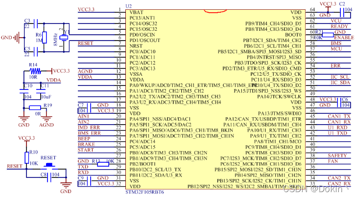Click the BMS_ERR net label
Screen dimensions: 356x197
(89, 133)
